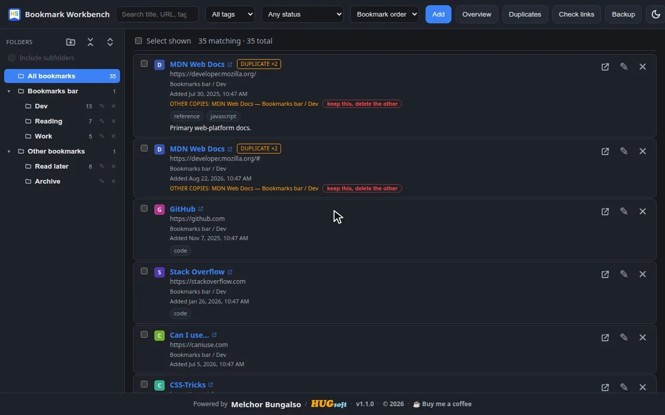Viewport: 665px width, 415px height.
Task: Edit the Stack Overflow bookmark
Action: [624, 274]
